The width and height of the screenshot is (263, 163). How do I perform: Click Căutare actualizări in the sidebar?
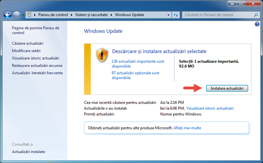[28, 43]
